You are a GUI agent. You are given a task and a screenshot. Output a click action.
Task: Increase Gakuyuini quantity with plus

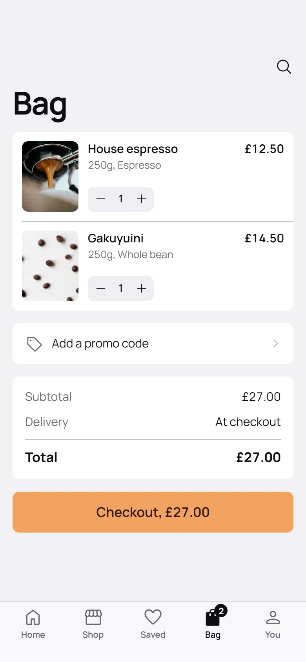tap(142, 289)
